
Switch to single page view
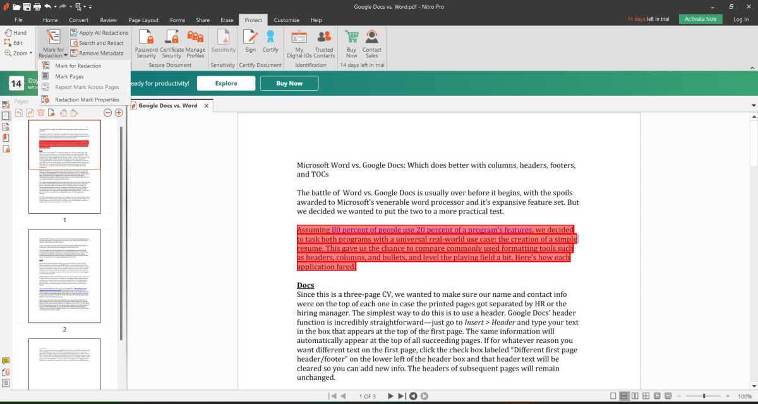(x=613, y=396)
